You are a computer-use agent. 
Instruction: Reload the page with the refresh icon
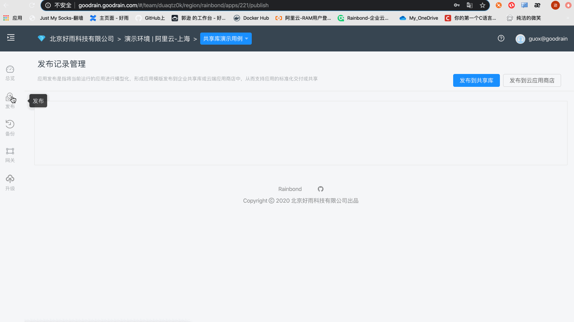tap(32, 5)
